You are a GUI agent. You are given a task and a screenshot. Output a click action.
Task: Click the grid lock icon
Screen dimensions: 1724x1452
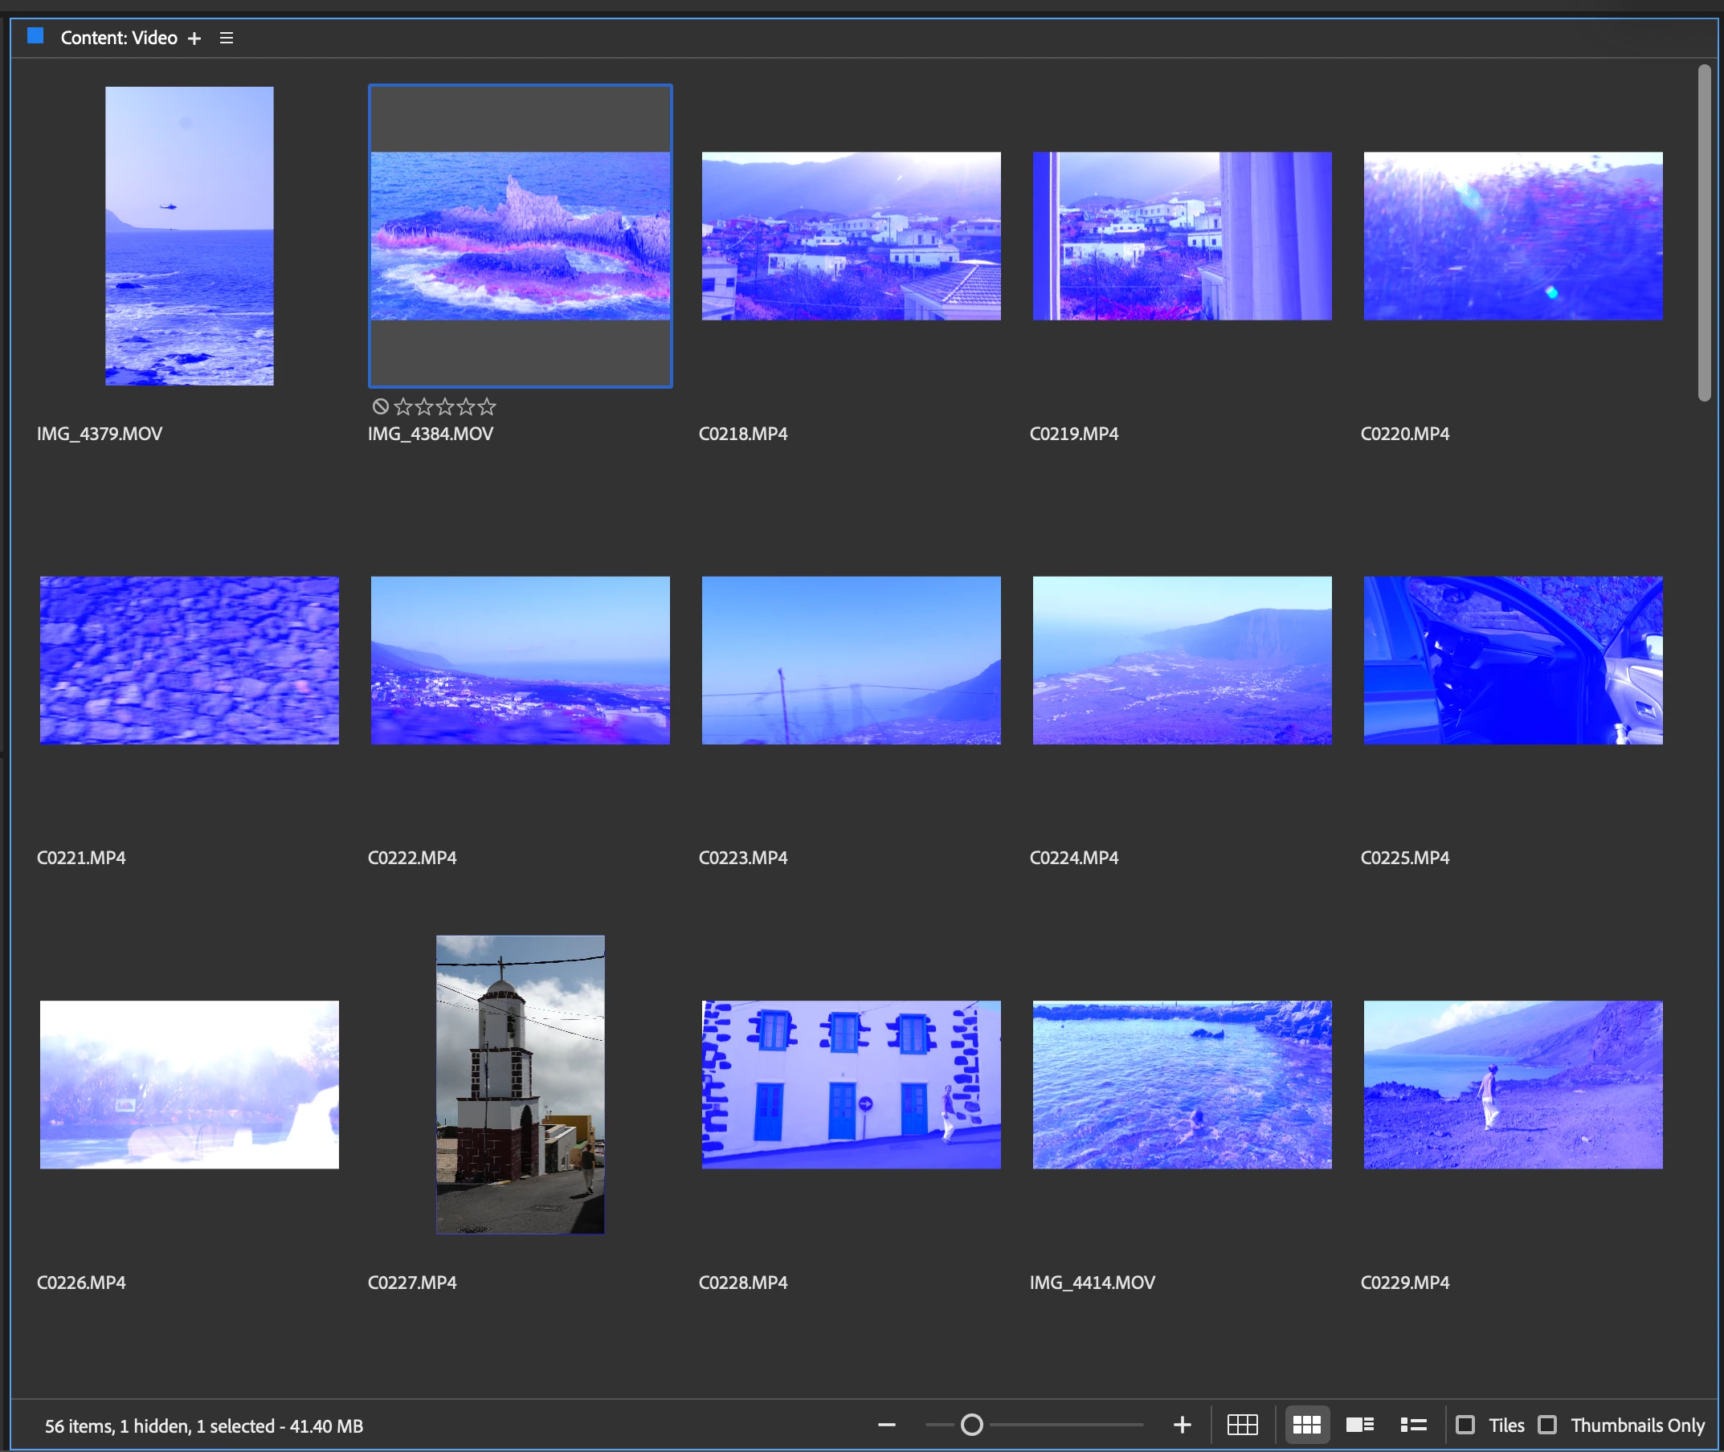1241,1425
